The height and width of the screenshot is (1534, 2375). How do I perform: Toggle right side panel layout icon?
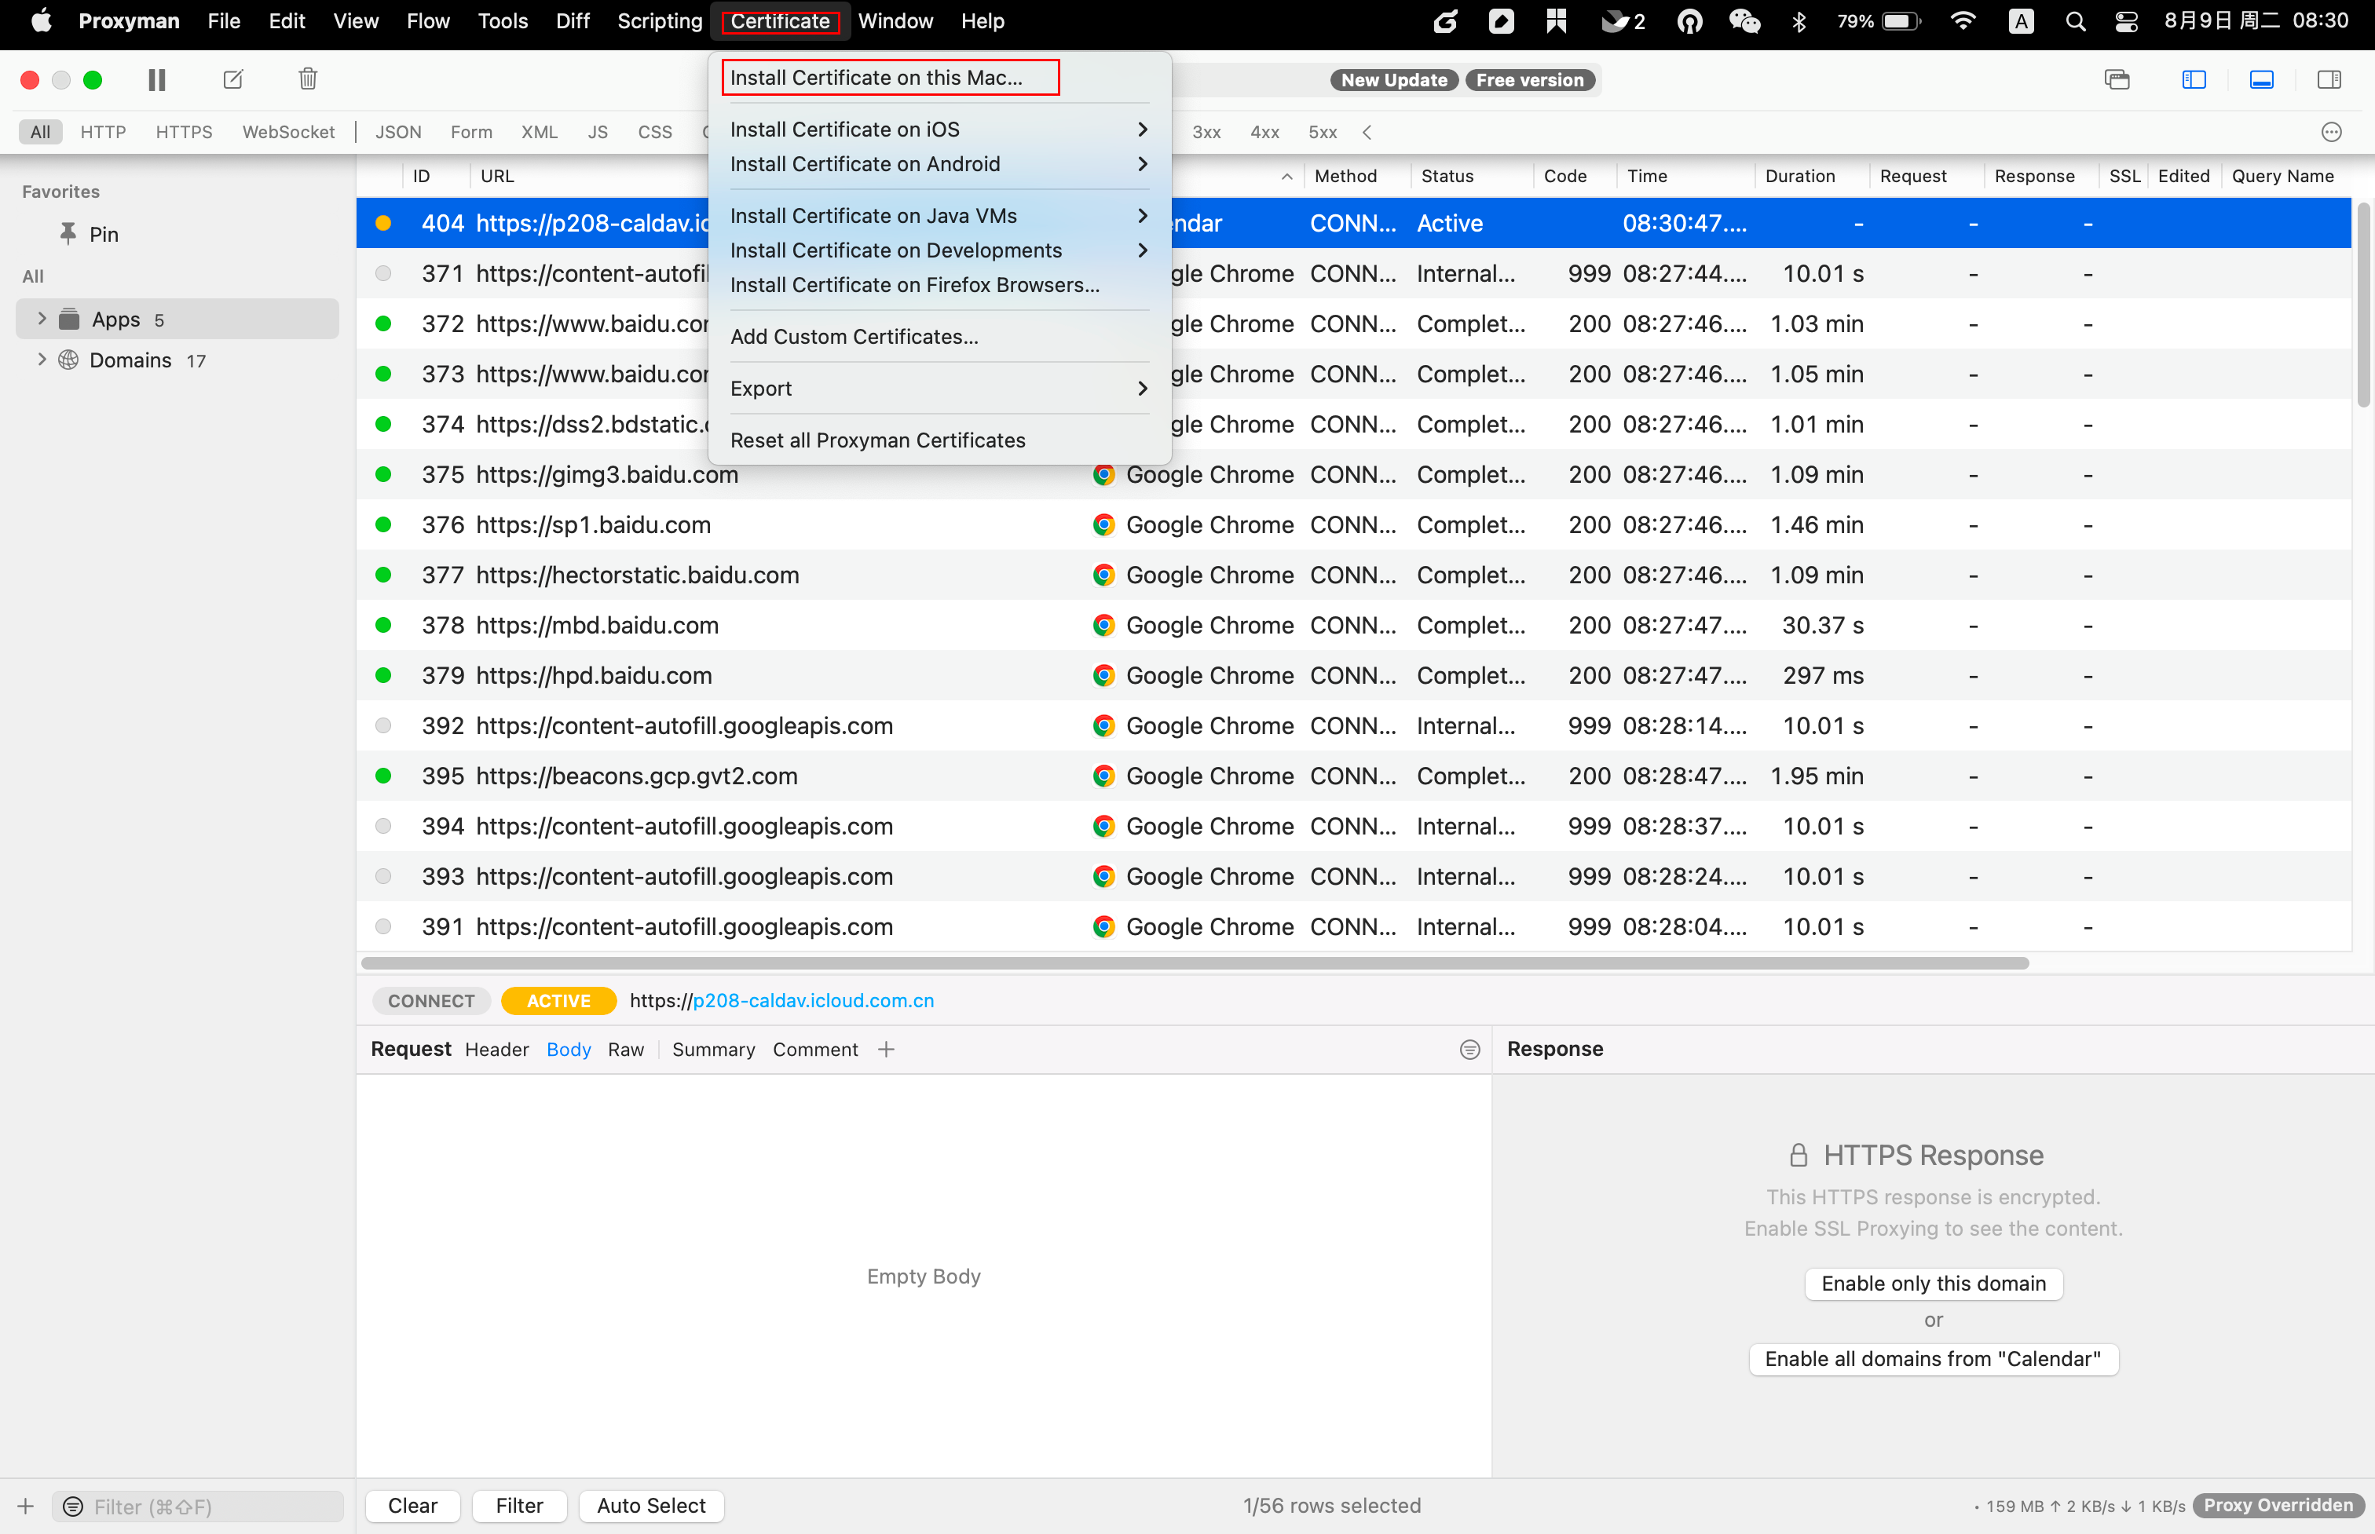[x=2329, y=80]
